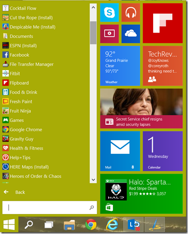Focus the Start menu search box
The height and width of the screenshot is (234, 188).
pos(50,207)
